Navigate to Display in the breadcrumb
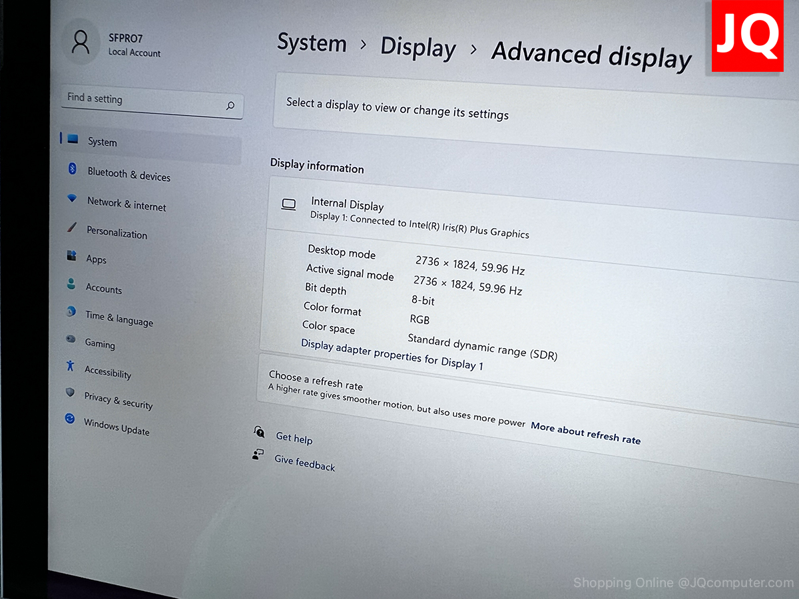Image resolution: width=799 pixels, height=599 pixels. point(418,48)
